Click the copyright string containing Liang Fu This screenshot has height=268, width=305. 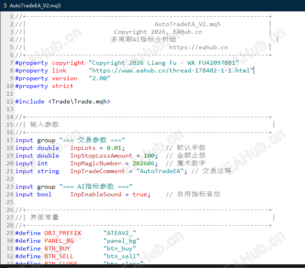click(x=164, y=63)
